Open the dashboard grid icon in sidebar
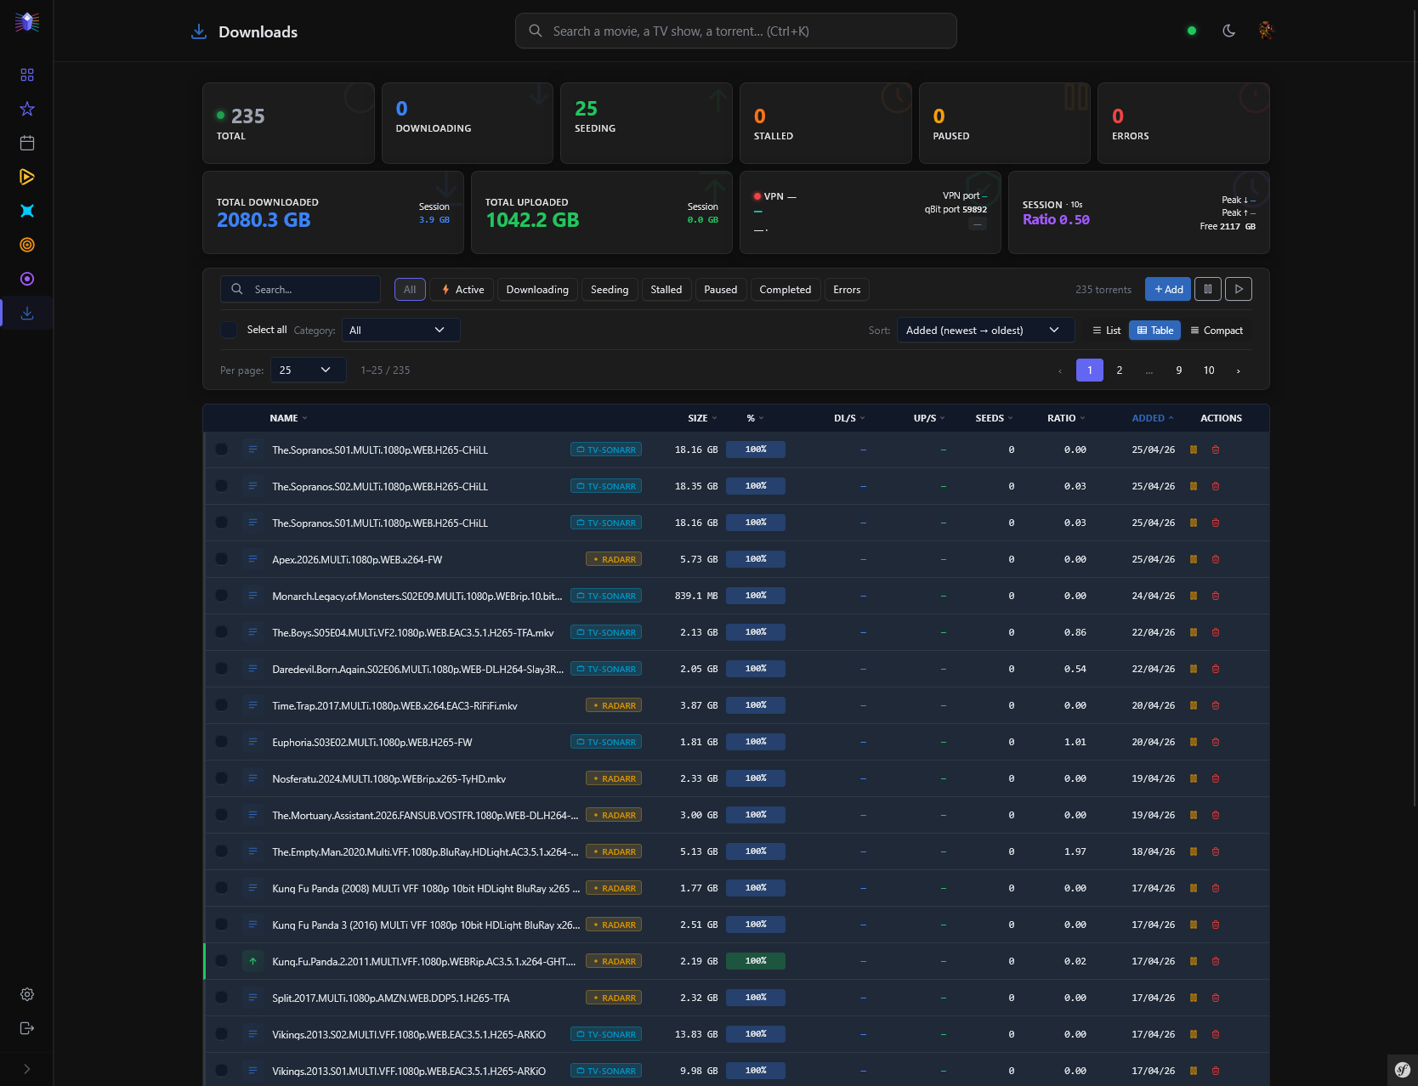The image size is (1418, 1086). (27, 75)
